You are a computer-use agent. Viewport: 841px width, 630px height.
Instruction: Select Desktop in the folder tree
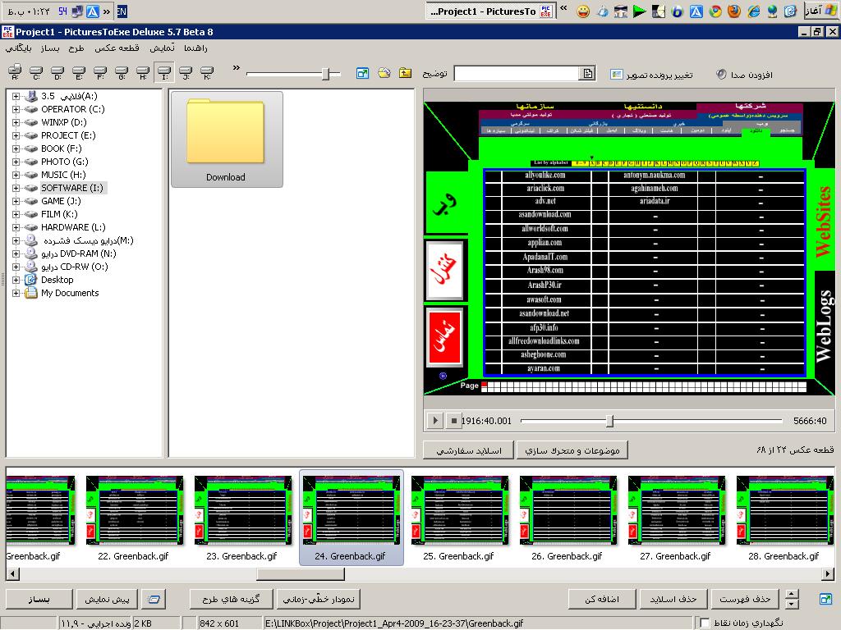coord(57,280)
